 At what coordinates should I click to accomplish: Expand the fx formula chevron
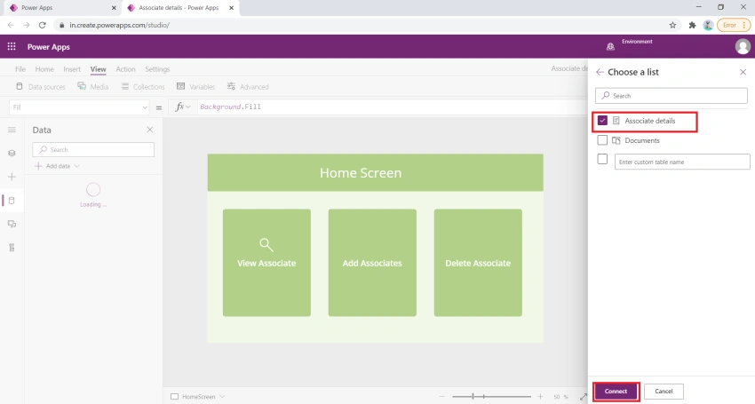tap(187, 107)
